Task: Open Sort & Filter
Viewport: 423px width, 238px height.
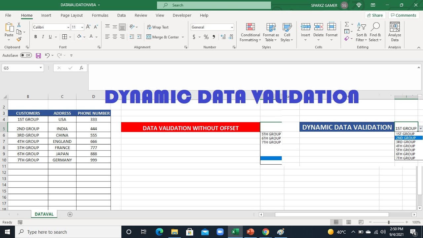Action: pyautogui.click(x=361, y=32)
